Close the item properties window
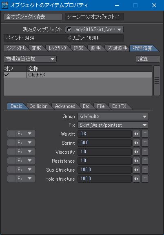164x235 pixels. (154, 5)
